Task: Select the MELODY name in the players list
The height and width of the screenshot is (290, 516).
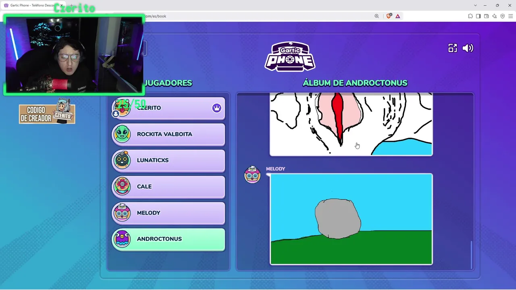Action: click(149, 213)
